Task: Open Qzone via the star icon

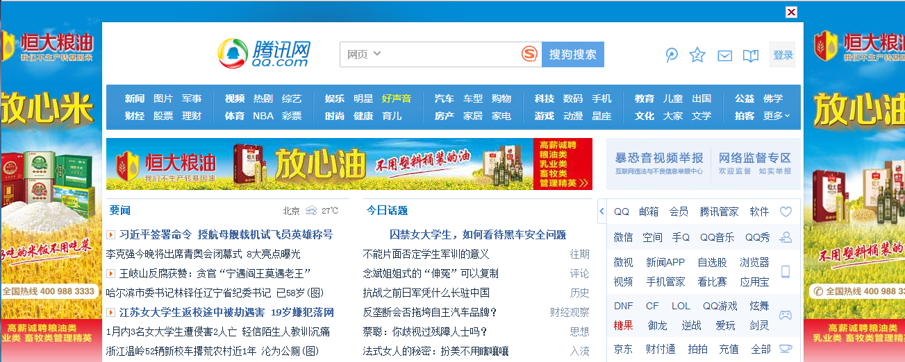Action: pos(697,55)
